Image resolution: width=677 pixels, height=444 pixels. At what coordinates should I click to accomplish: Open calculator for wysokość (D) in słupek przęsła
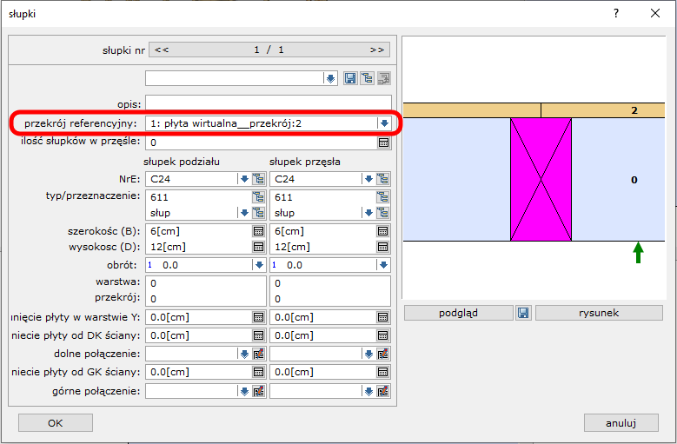click(383, 247)
